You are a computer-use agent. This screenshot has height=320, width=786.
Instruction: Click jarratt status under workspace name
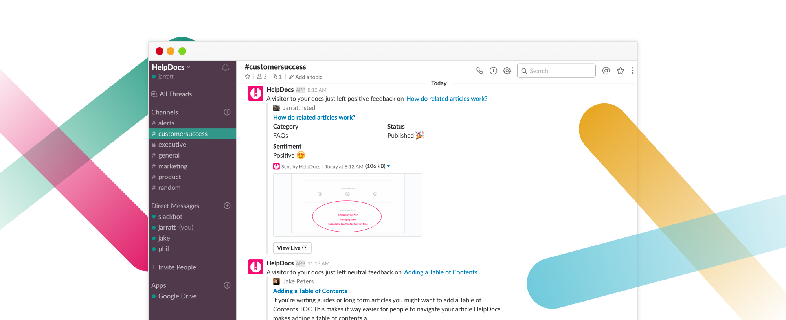click(x=165, y=77)
